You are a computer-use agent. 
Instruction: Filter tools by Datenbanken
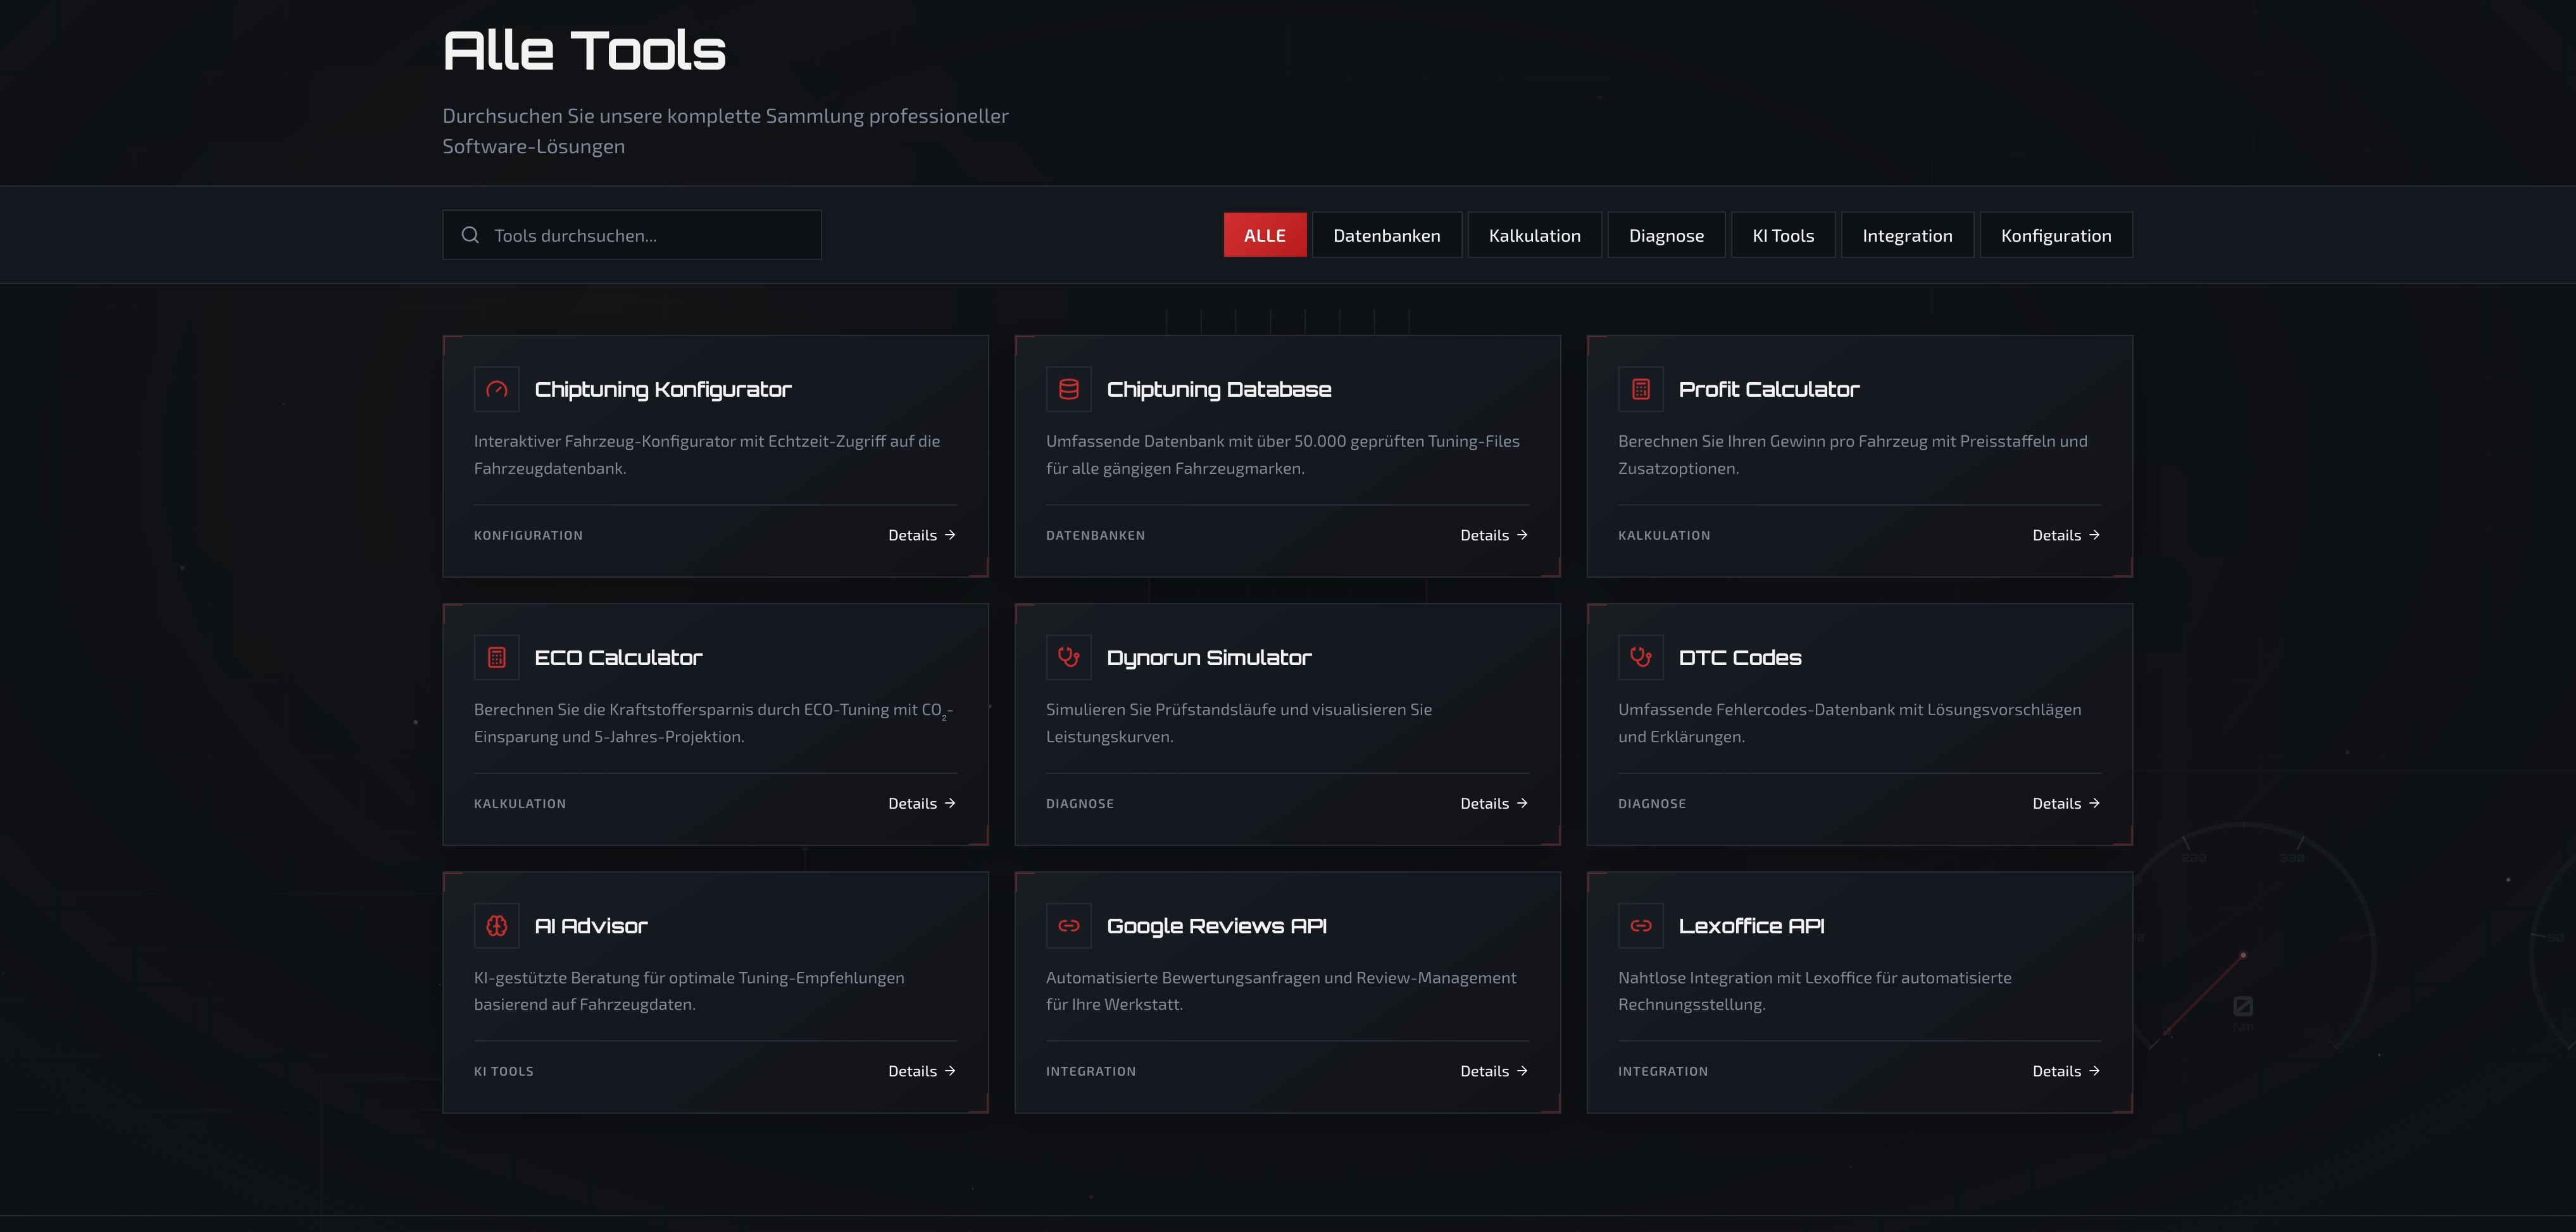tap(1387, 235)
